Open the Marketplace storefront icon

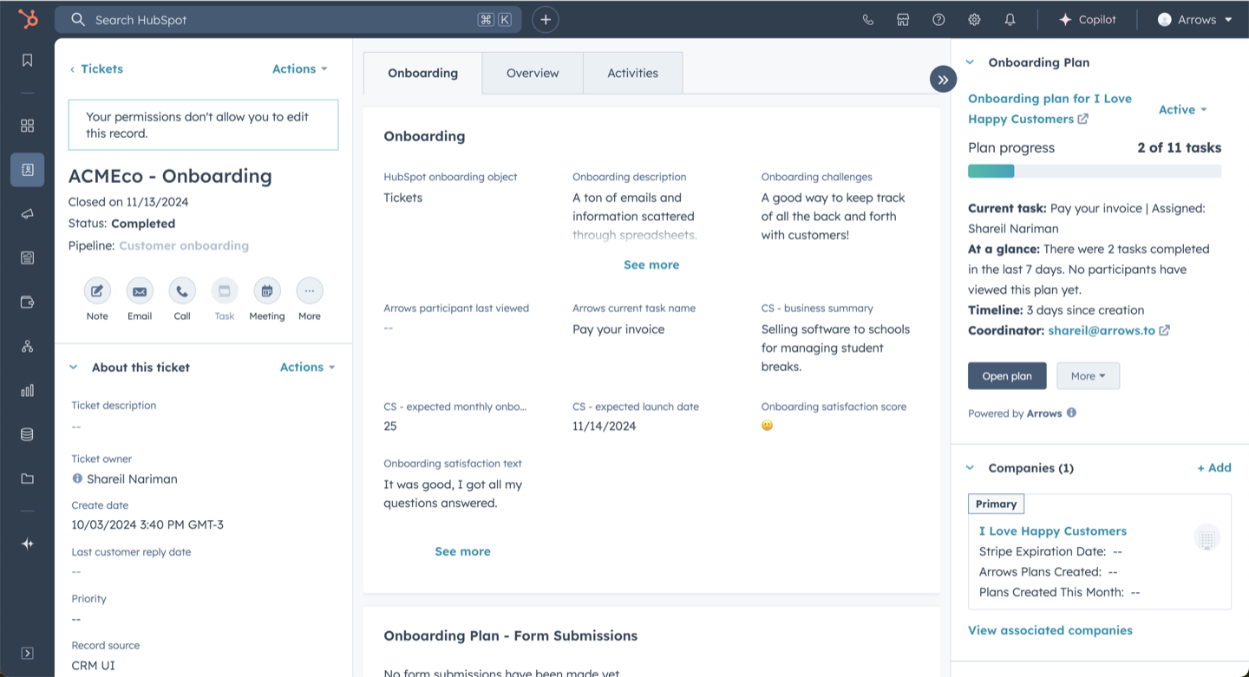tap(903, 19)
